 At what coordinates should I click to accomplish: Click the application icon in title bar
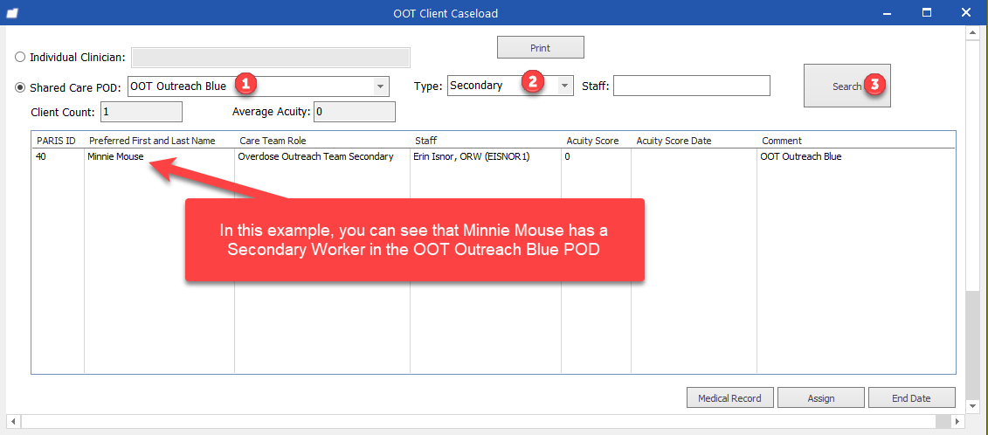(x=12, y=13)
